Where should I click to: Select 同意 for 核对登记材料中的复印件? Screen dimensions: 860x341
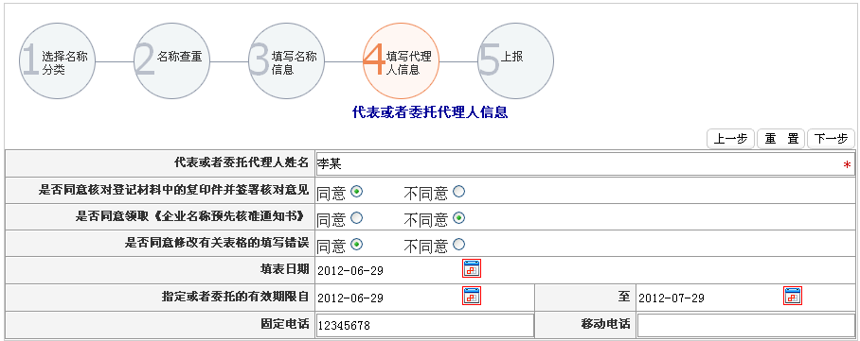click(x=356, y=192)
